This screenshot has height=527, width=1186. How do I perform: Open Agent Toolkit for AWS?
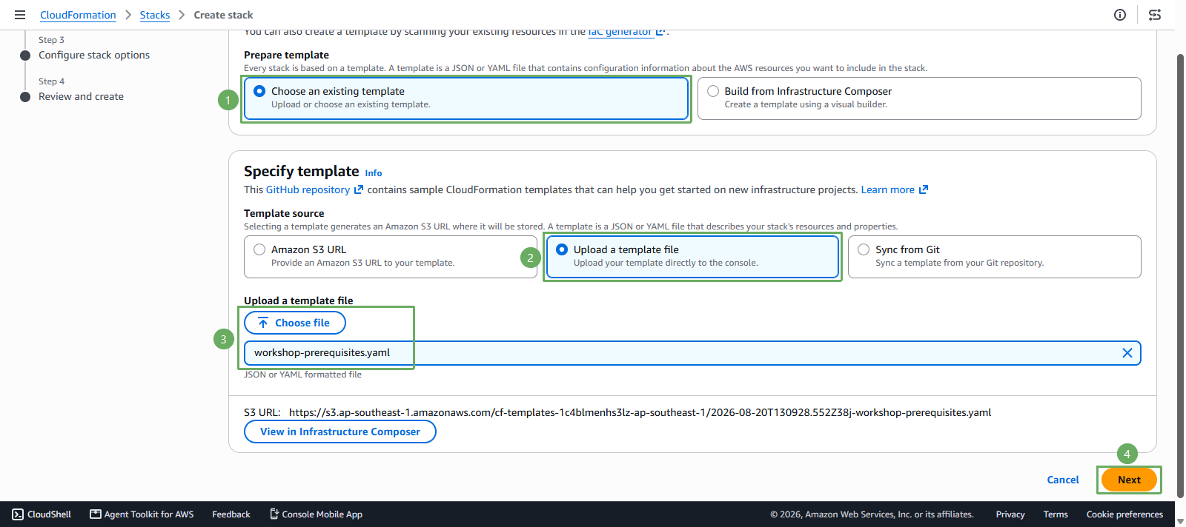pos(142,514)
